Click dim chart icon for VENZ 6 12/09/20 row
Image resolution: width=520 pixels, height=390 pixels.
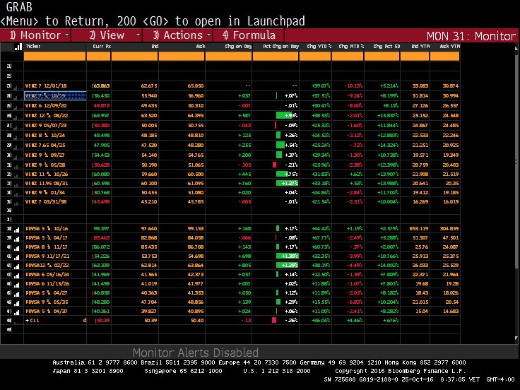tap(16, 107)
